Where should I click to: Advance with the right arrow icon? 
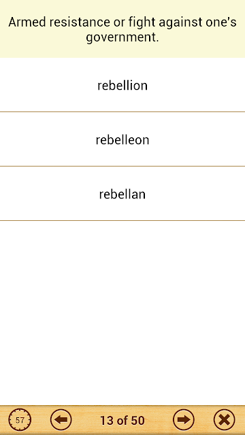(183, 420)
